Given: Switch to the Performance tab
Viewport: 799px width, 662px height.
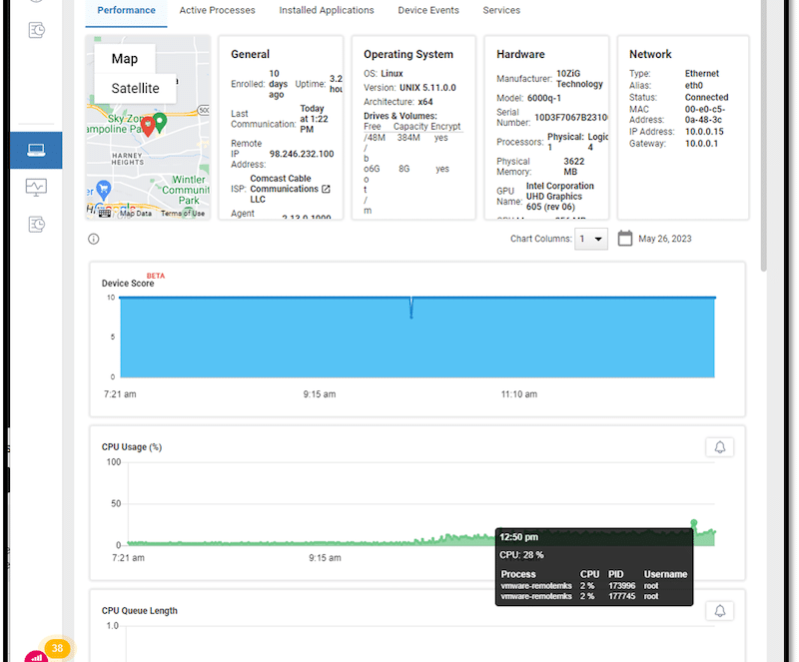Looking at the screenshot, I should point(127,10).
